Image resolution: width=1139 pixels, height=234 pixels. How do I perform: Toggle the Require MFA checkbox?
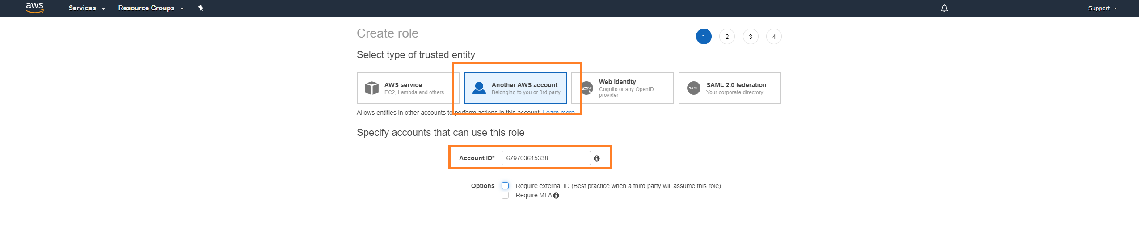point(505,196)
